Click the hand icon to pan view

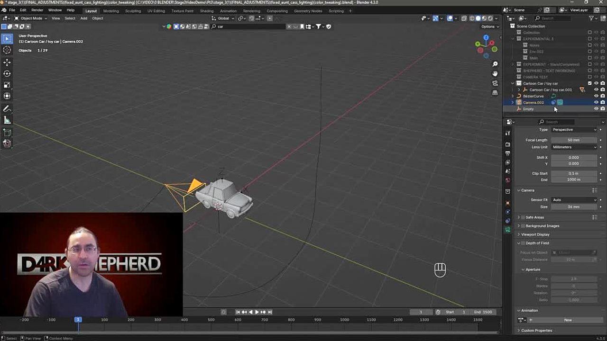(x=495, y=73)
